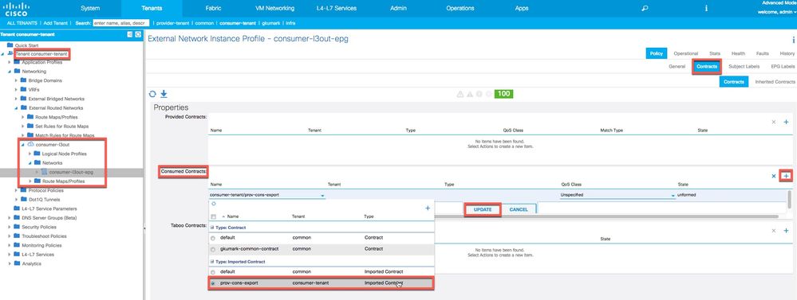Add a Provided Contract with plus icon

[787, 122]
